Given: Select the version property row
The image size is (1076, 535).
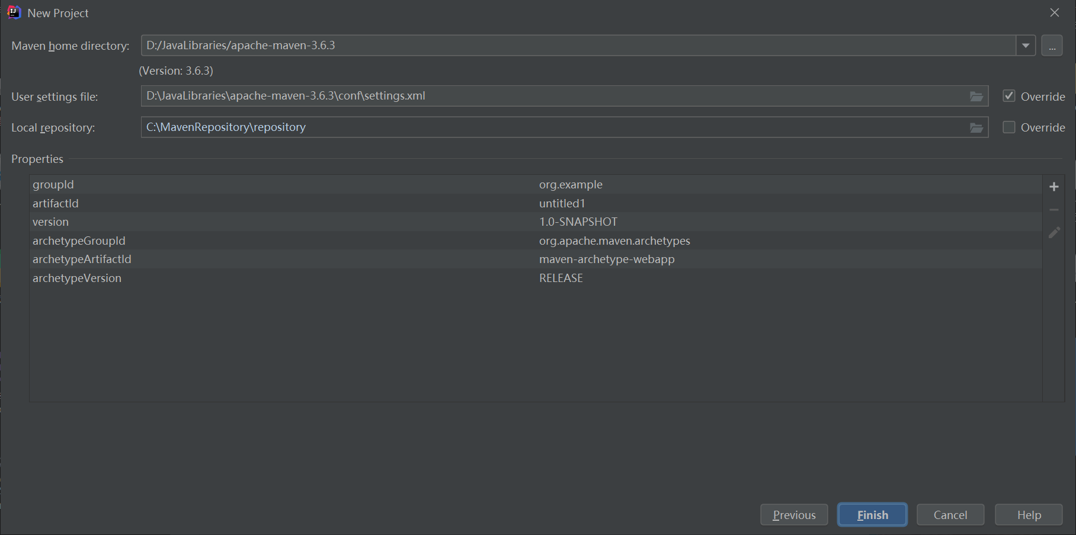Looking at the screenshot, I should (x=237, y=222).
